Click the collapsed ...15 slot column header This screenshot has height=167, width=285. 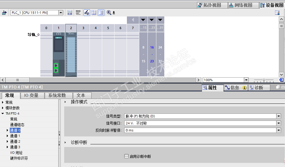143,28
